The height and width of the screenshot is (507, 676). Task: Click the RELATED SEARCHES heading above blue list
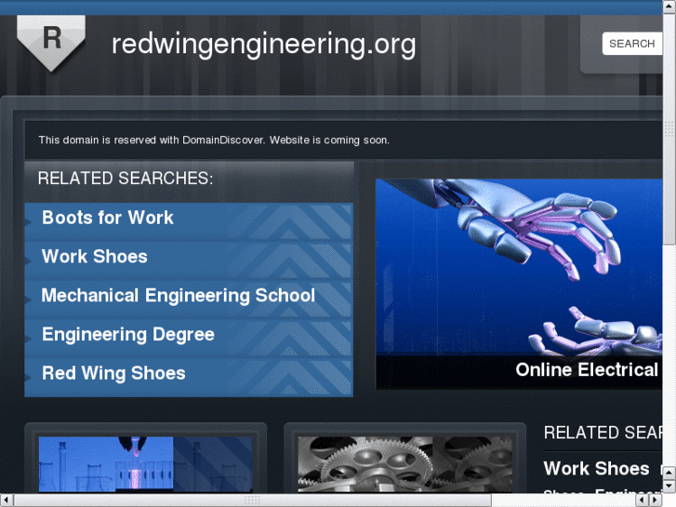click(126, 179)
